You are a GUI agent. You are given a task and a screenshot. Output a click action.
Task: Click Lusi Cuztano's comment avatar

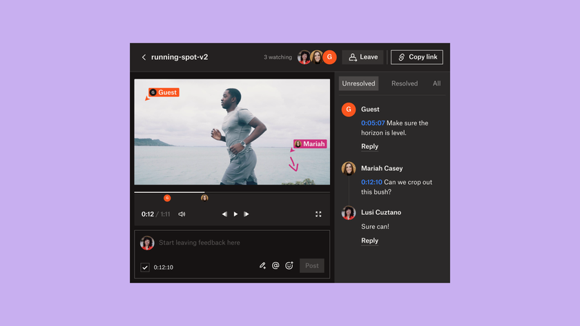[349, 213]
